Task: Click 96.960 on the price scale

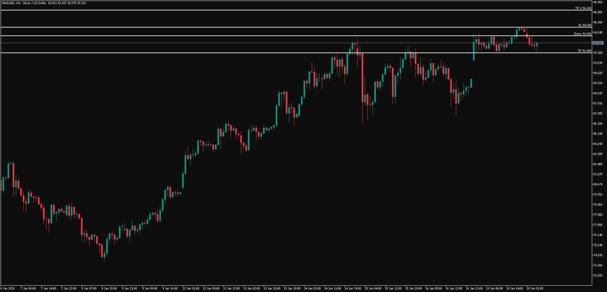Action: (x=598, y=2)
